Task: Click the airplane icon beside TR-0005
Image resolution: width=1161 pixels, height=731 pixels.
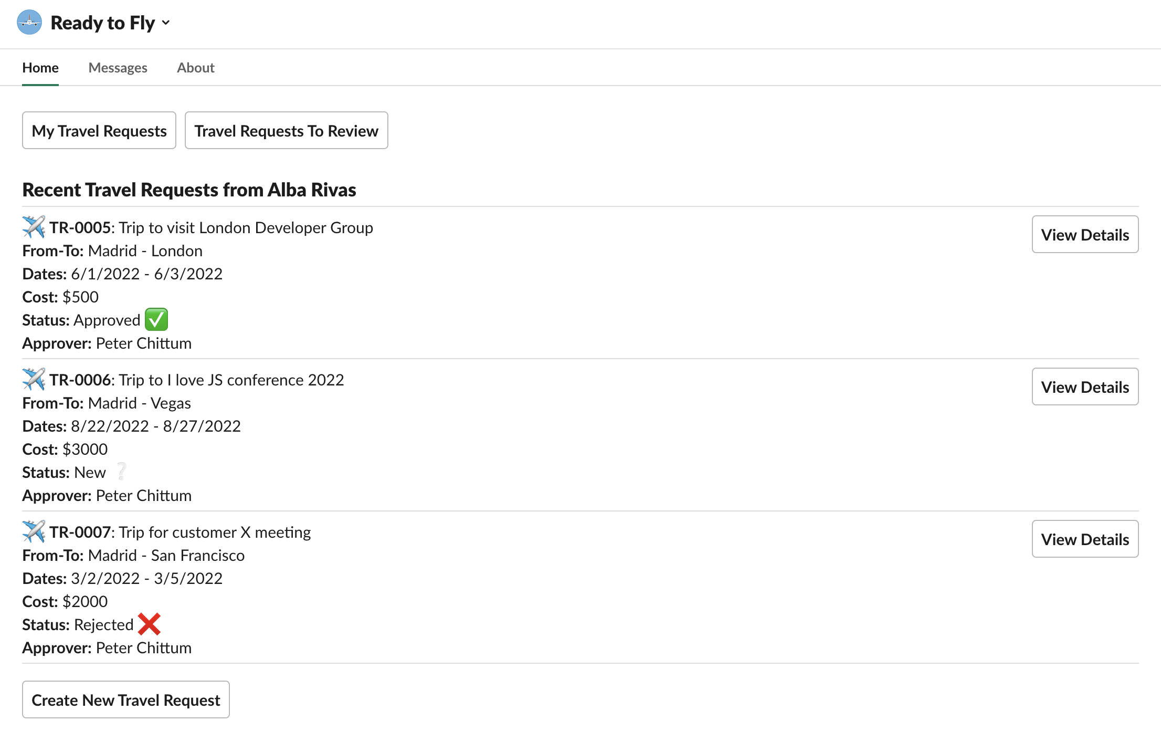Action: (34, 227)
